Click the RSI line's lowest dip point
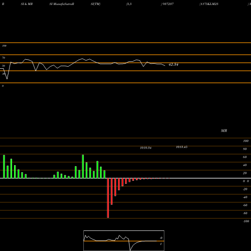 coord(7,79)
